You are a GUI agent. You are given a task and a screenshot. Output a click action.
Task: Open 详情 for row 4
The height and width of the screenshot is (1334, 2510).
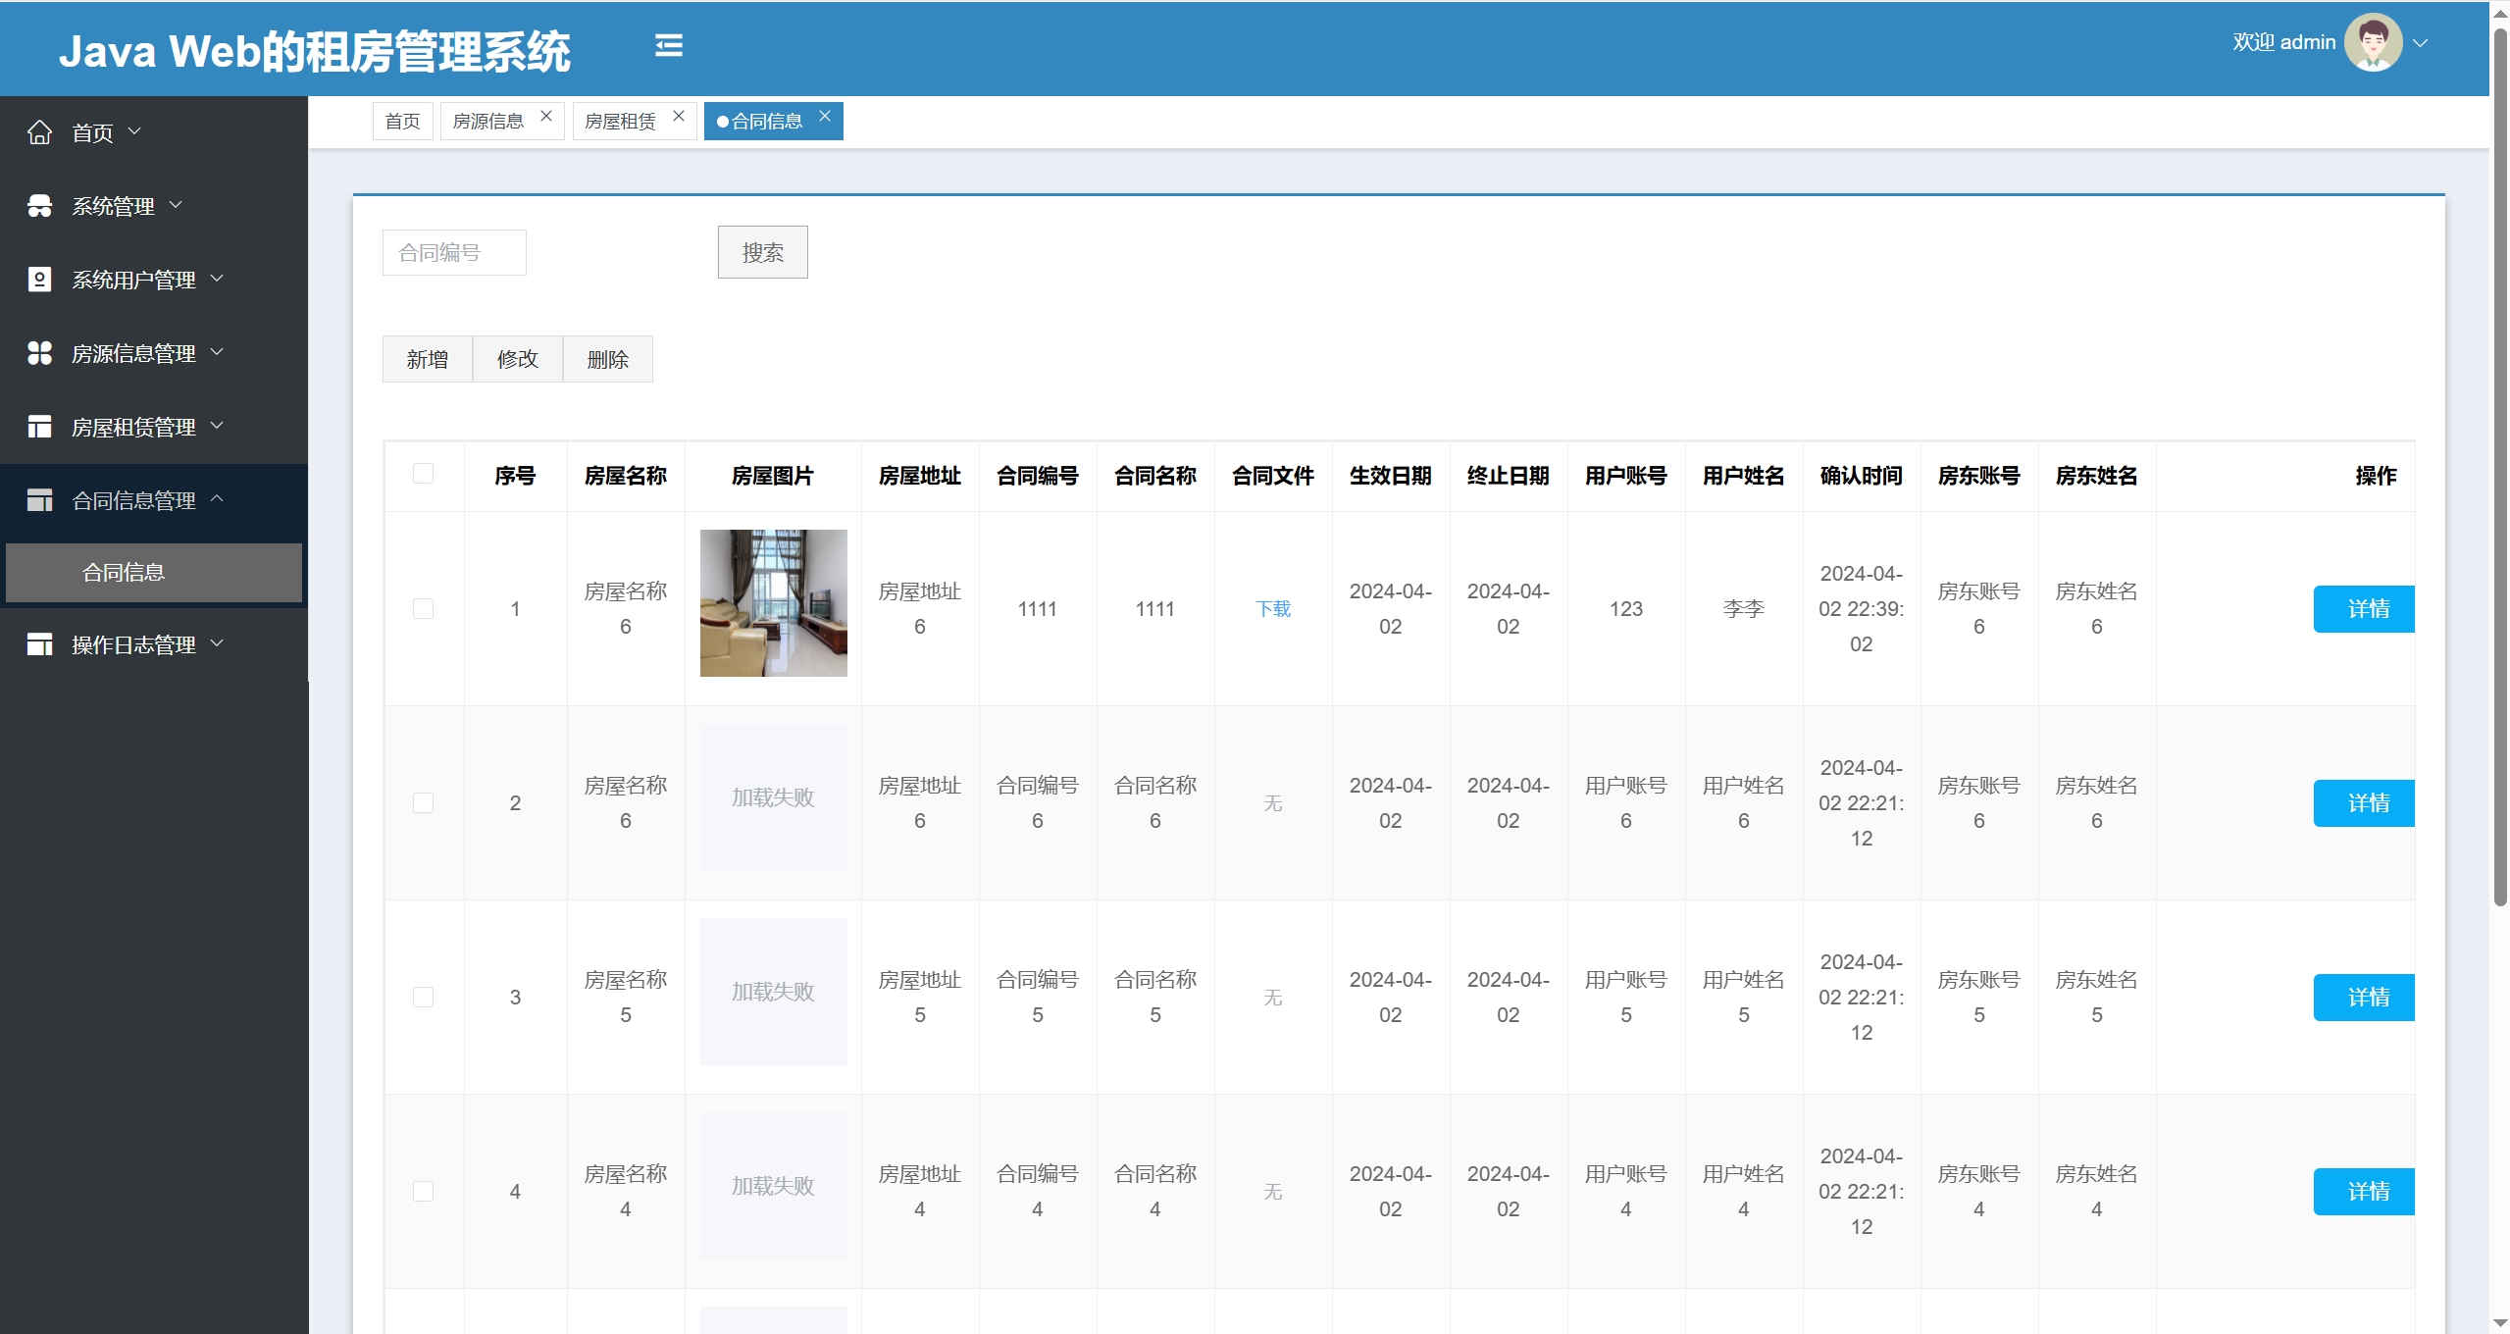click(2364, 1192)
